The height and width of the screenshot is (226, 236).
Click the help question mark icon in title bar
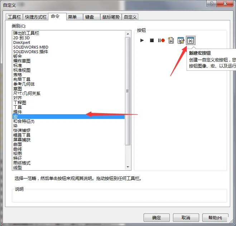click(211, 4)
